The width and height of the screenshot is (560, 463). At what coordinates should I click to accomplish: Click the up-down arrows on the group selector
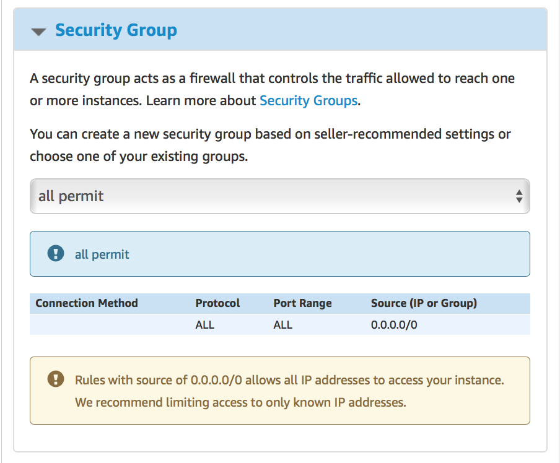518,197
